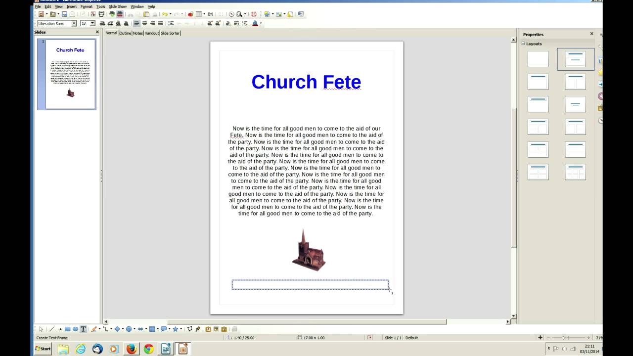The height and width of the screenshot is (356, 633).
Task: Open the Insert menu
Action: [x=72, y=6]
